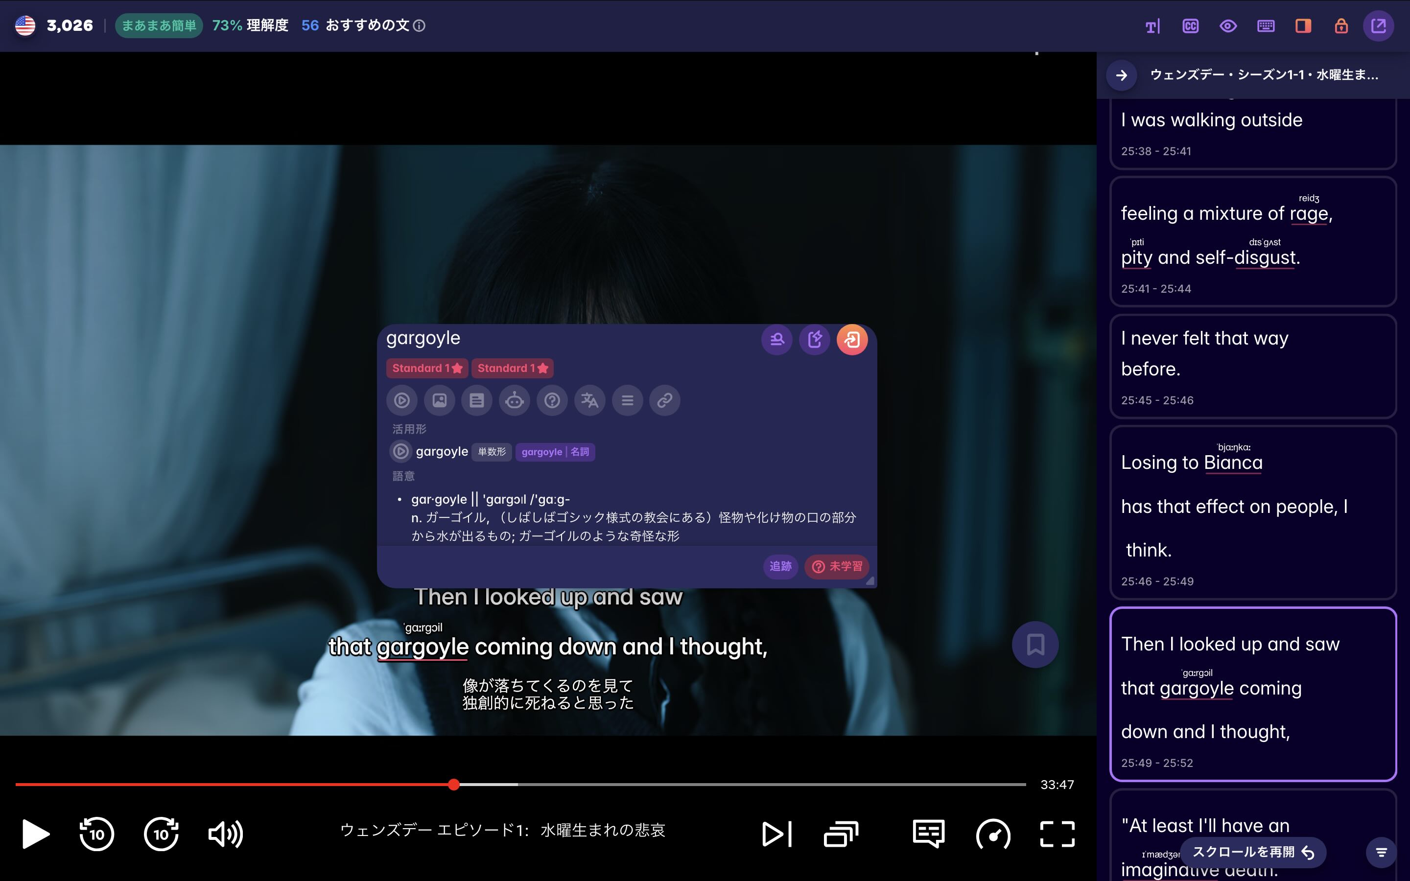Click the 追跡 tracking button
The height and width of the screenshot is (881, 1410).
click(x=781, y=566)
